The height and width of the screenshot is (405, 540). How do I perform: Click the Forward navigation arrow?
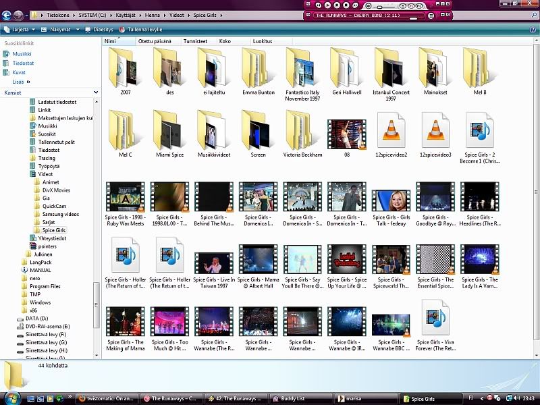18,15
